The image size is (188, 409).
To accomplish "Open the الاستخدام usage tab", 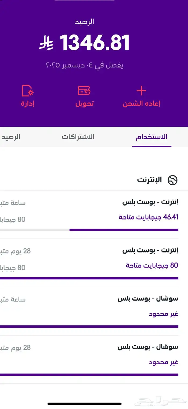I will pyautogui.click(x=151, y=137).
